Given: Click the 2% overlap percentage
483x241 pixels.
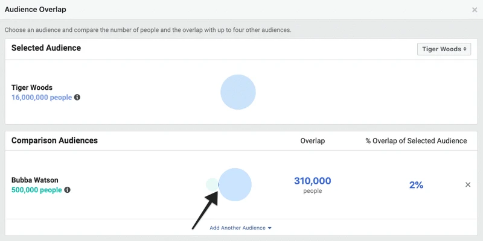Looking at the screenshot, I should 416,185.
